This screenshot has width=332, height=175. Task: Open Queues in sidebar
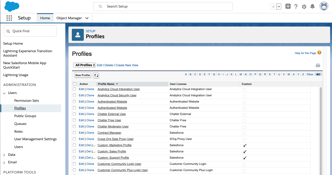[20, 124]
